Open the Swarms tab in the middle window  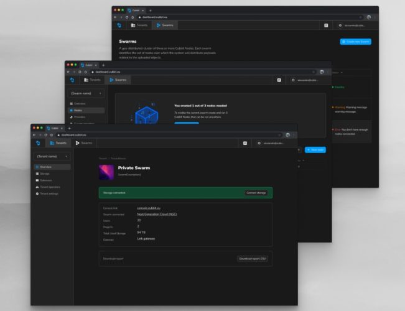tap(118, 80)
